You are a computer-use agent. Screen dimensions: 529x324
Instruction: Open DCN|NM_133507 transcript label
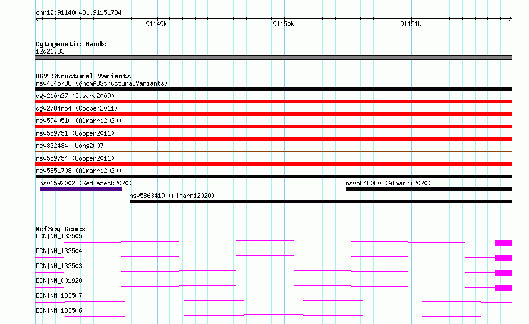59,295
